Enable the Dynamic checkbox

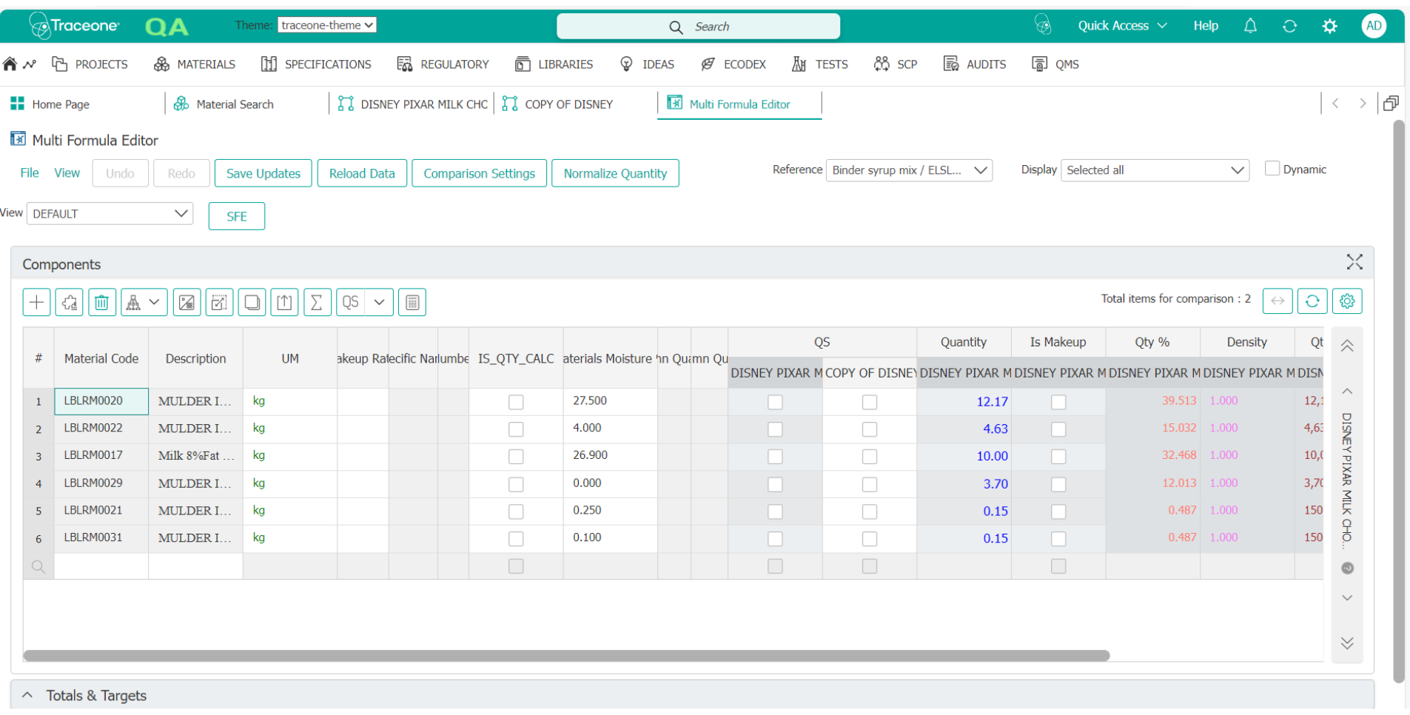1272,169
